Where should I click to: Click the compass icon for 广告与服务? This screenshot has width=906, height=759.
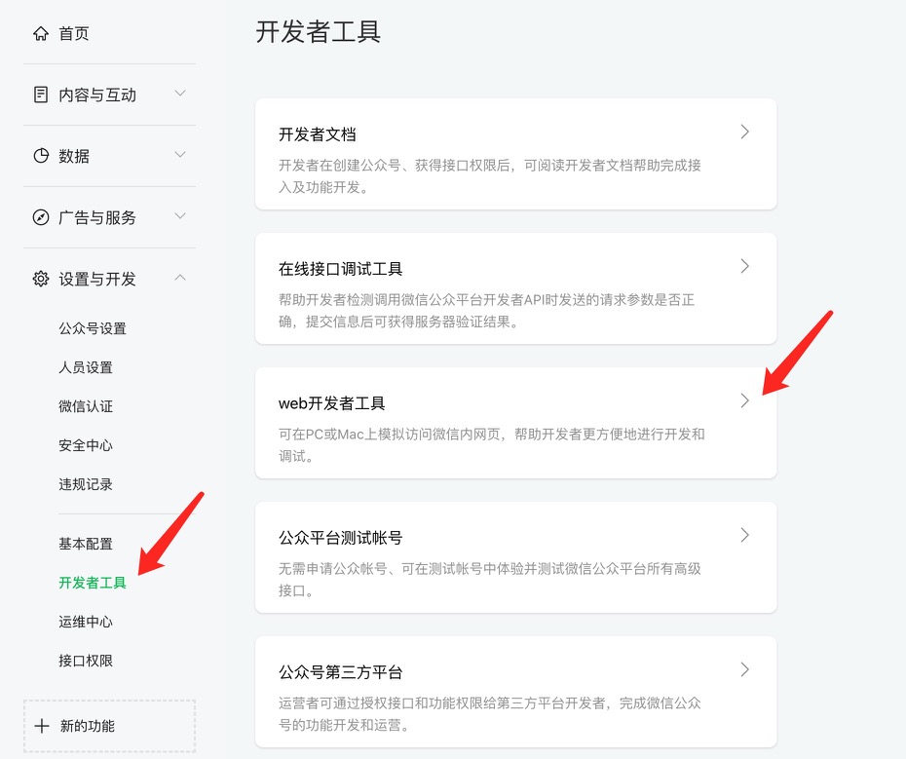coord(41,217)
